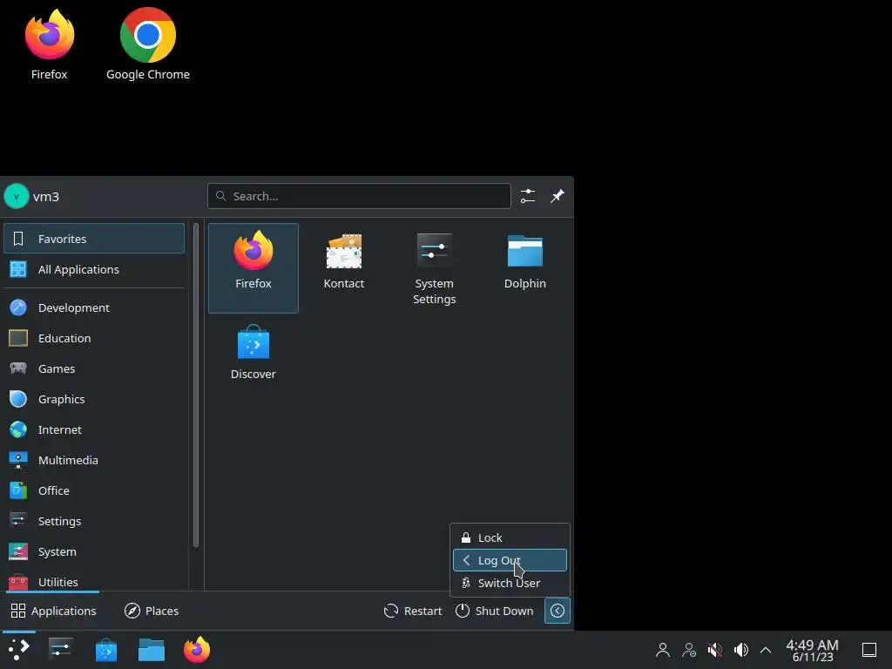Open the Graphics category
This screenshot has height=669, width=892.
(94, 399)
